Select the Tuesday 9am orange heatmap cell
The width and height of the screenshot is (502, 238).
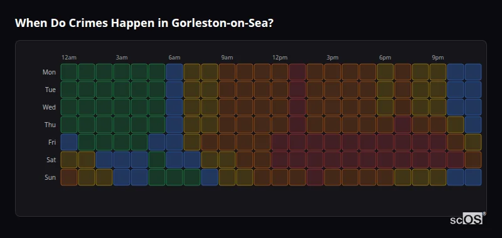(227, 90)
